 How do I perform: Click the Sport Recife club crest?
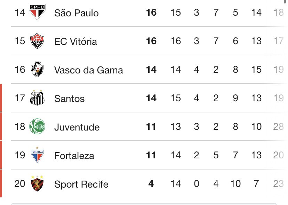(x=37, y=184)
